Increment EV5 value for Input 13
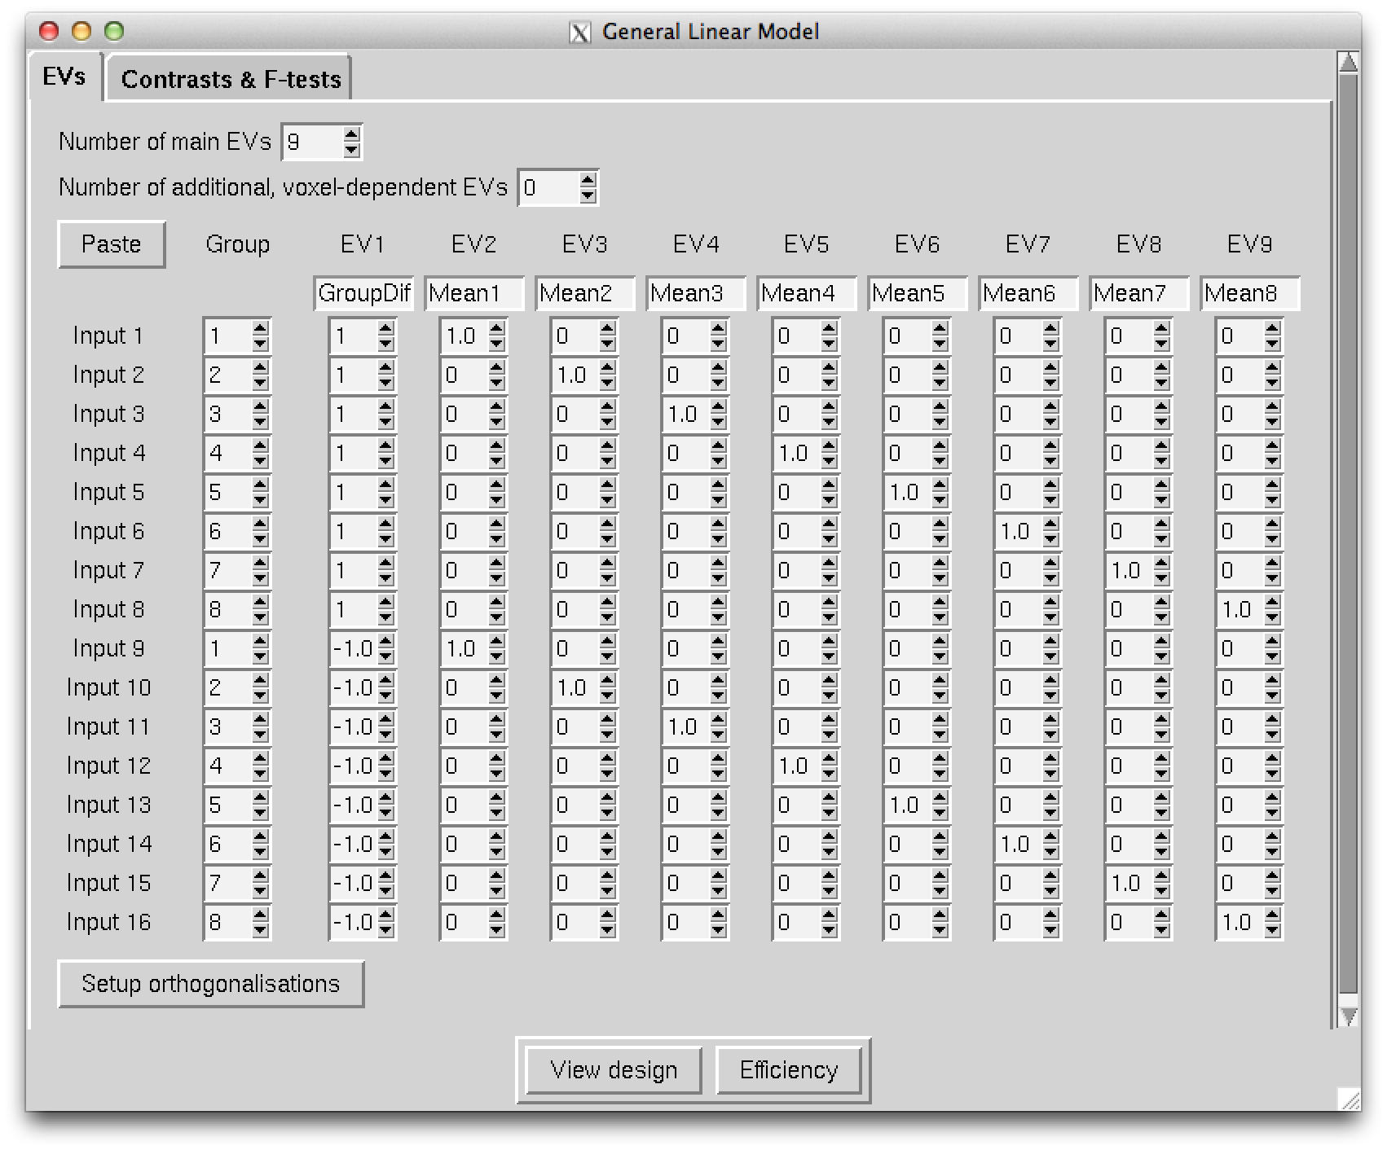Viewport: 1387px width, 1150px height. coord(829,798)
